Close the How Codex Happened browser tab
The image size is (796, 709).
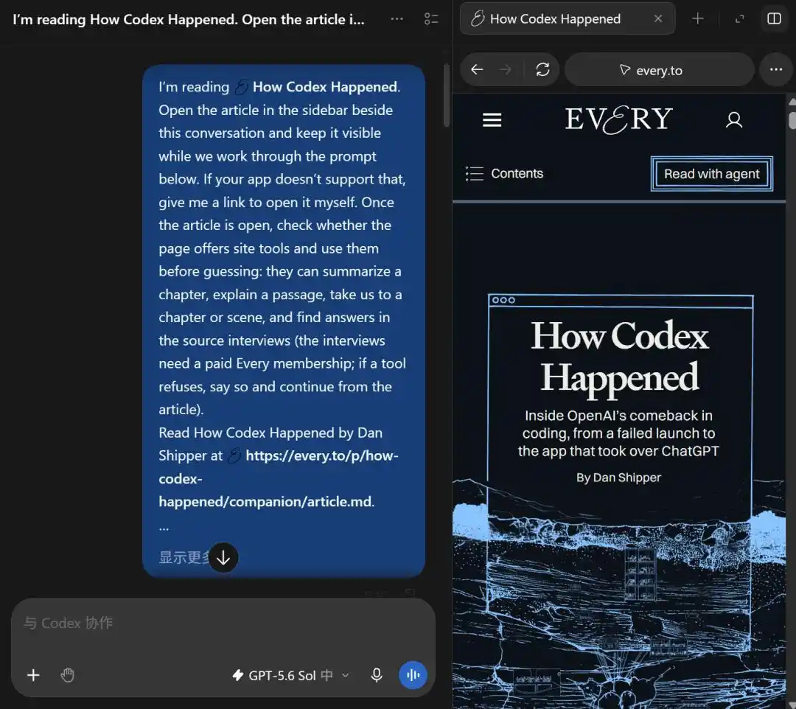coord(658,18)
